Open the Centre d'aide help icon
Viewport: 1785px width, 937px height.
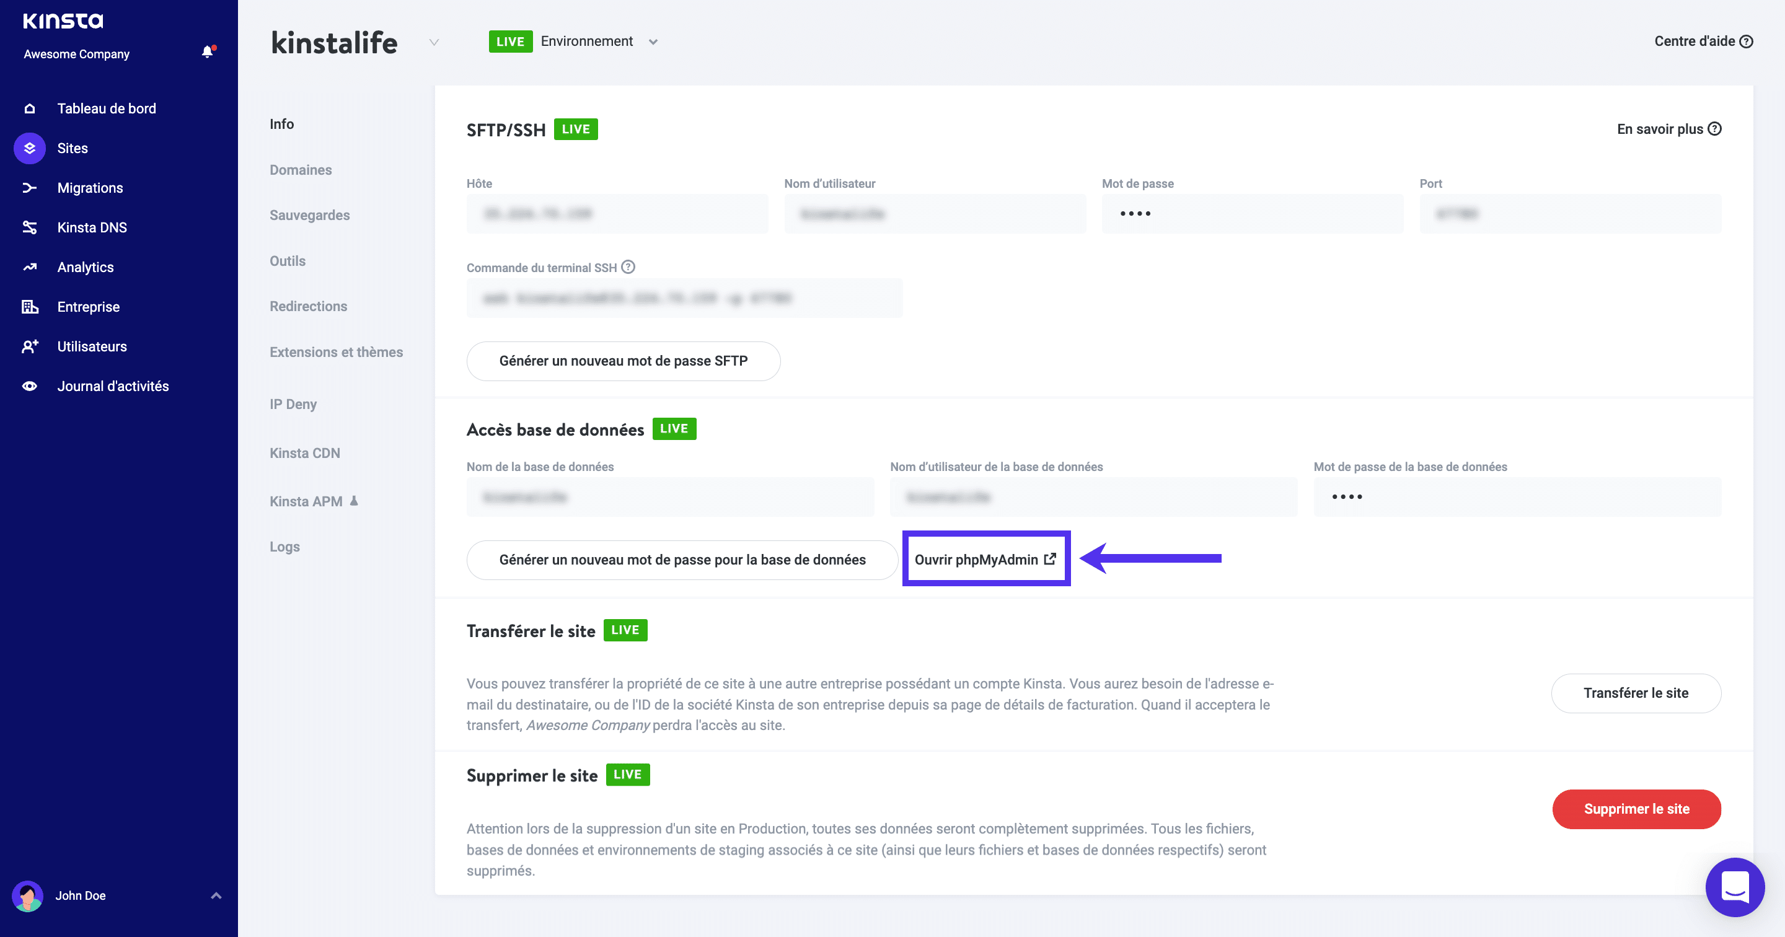pos(1747,41)
